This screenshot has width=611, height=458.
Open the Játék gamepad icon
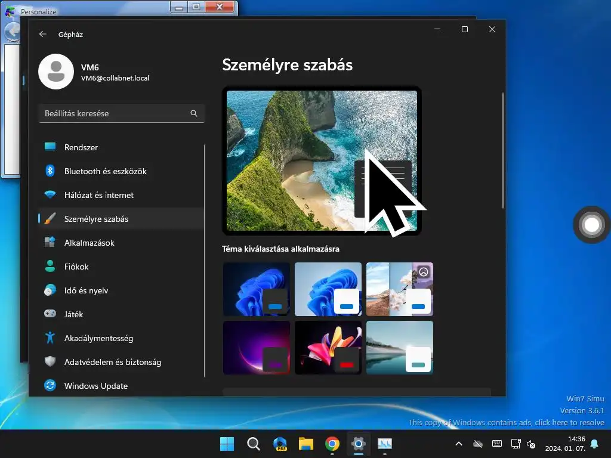point(50,314)
